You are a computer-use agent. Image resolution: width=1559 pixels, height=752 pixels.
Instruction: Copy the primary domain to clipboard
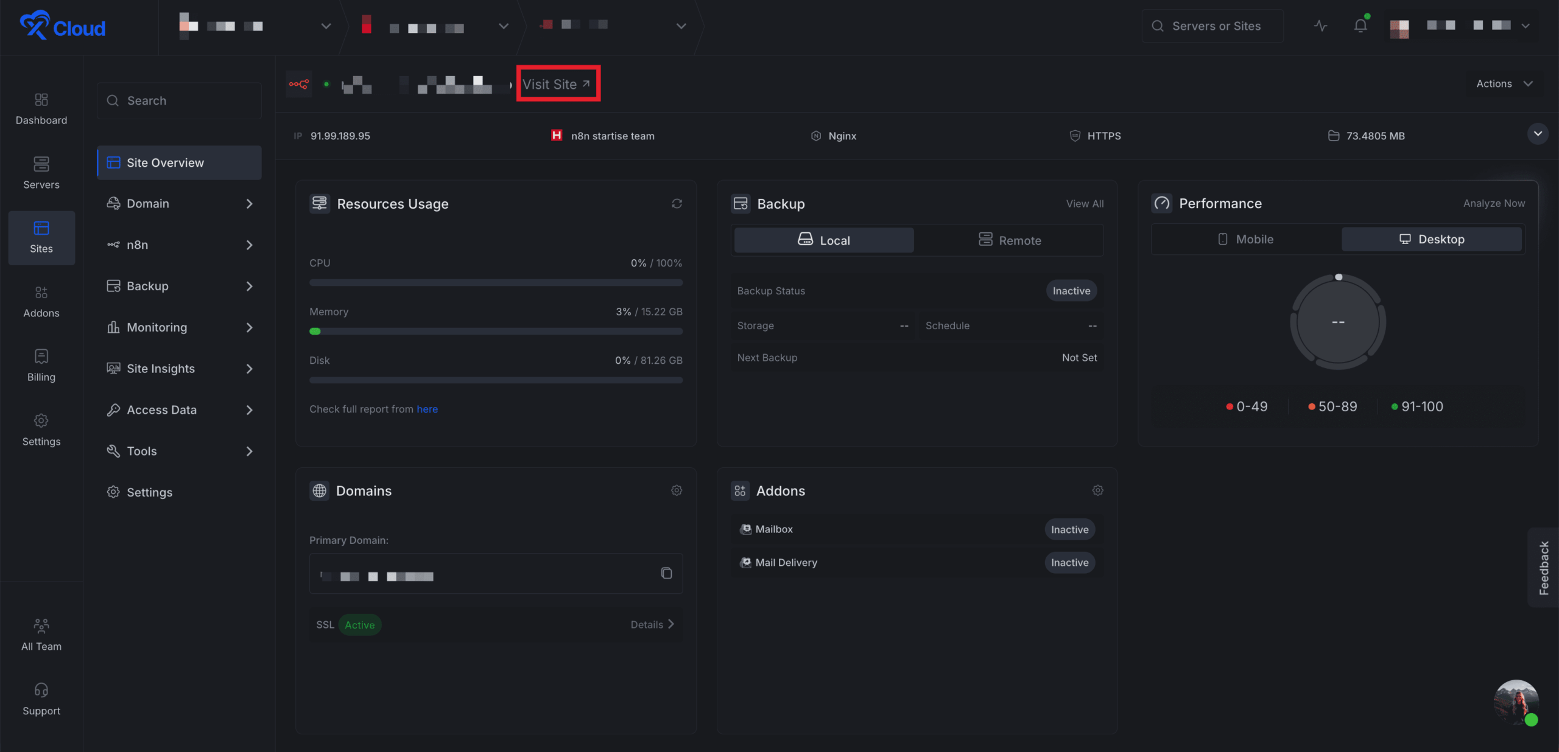666,573
